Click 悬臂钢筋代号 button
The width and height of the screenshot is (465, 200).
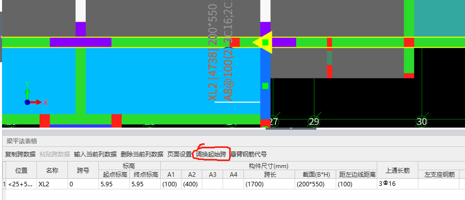pos(248,154)
